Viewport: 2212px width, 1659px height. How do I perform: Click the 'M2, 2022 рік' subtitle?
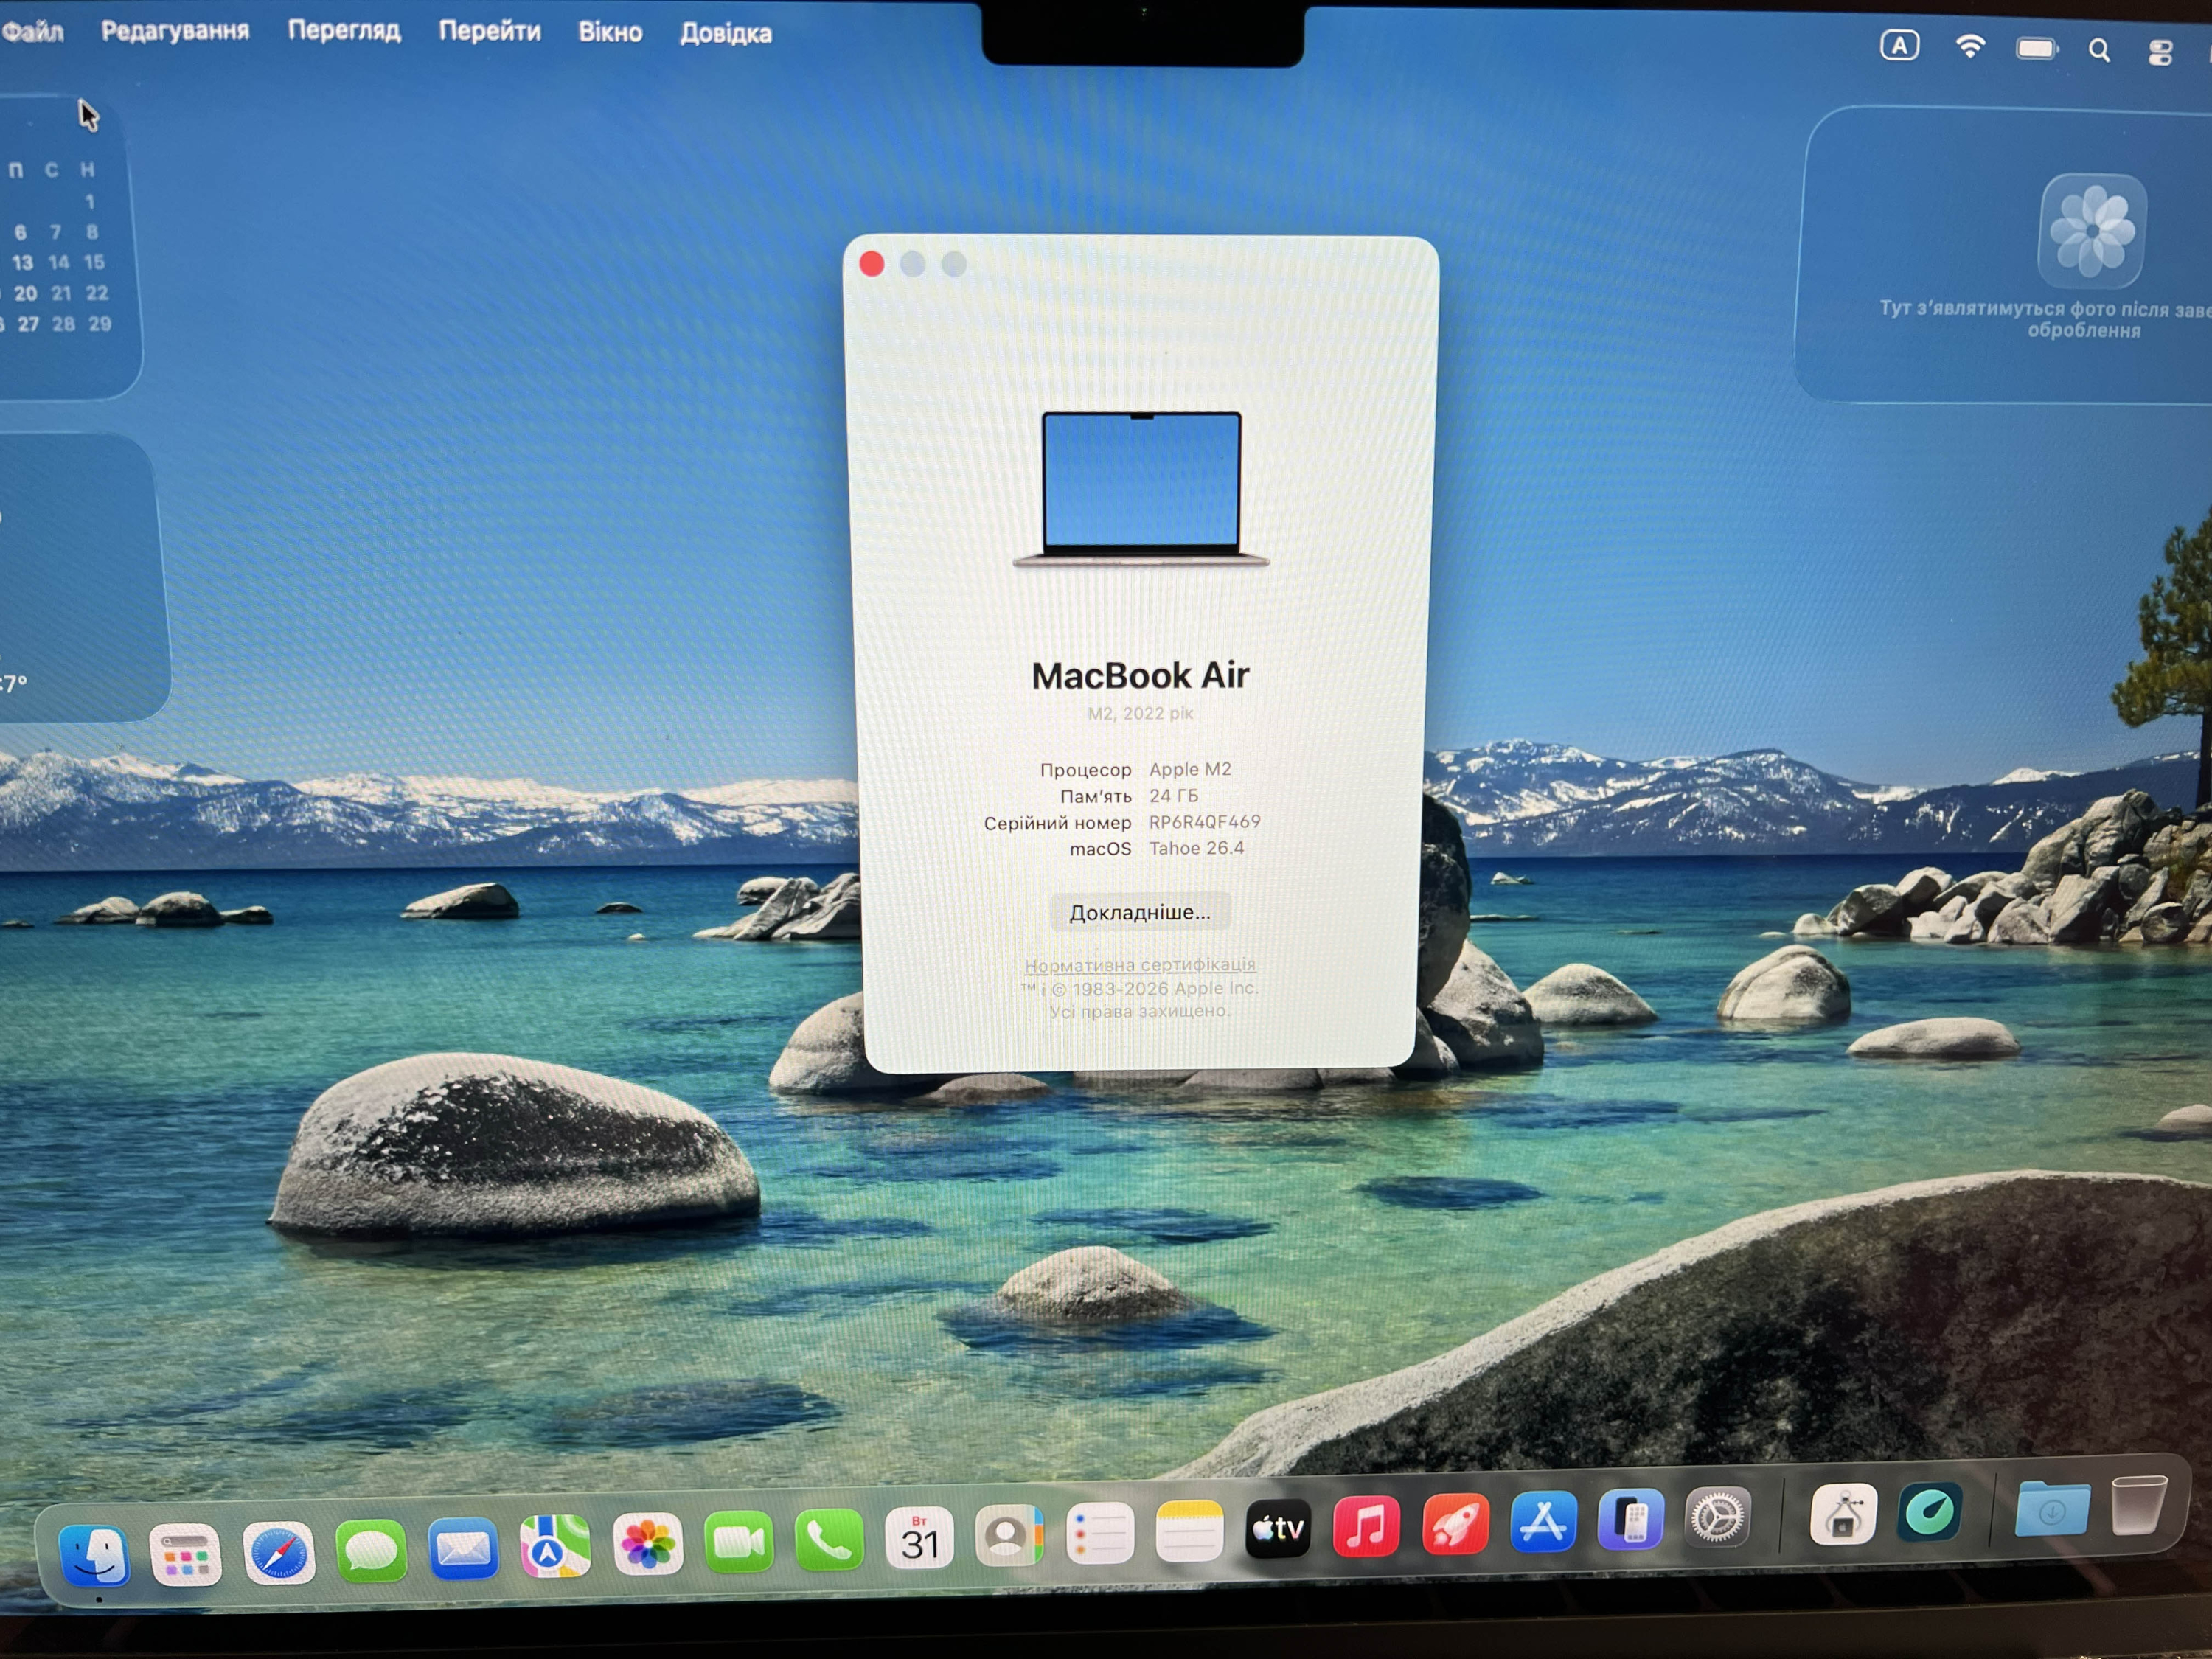(x=1140, y=714)
